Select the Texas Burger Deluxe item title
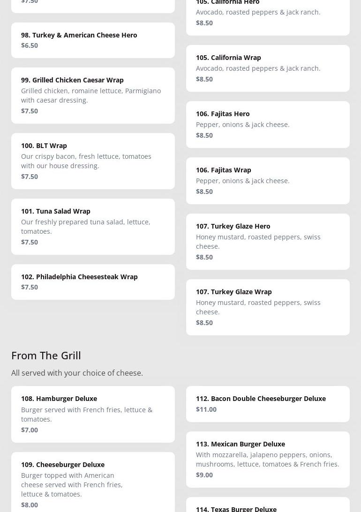The width and height of the screenshot is (361, 512). coord(236,509)
